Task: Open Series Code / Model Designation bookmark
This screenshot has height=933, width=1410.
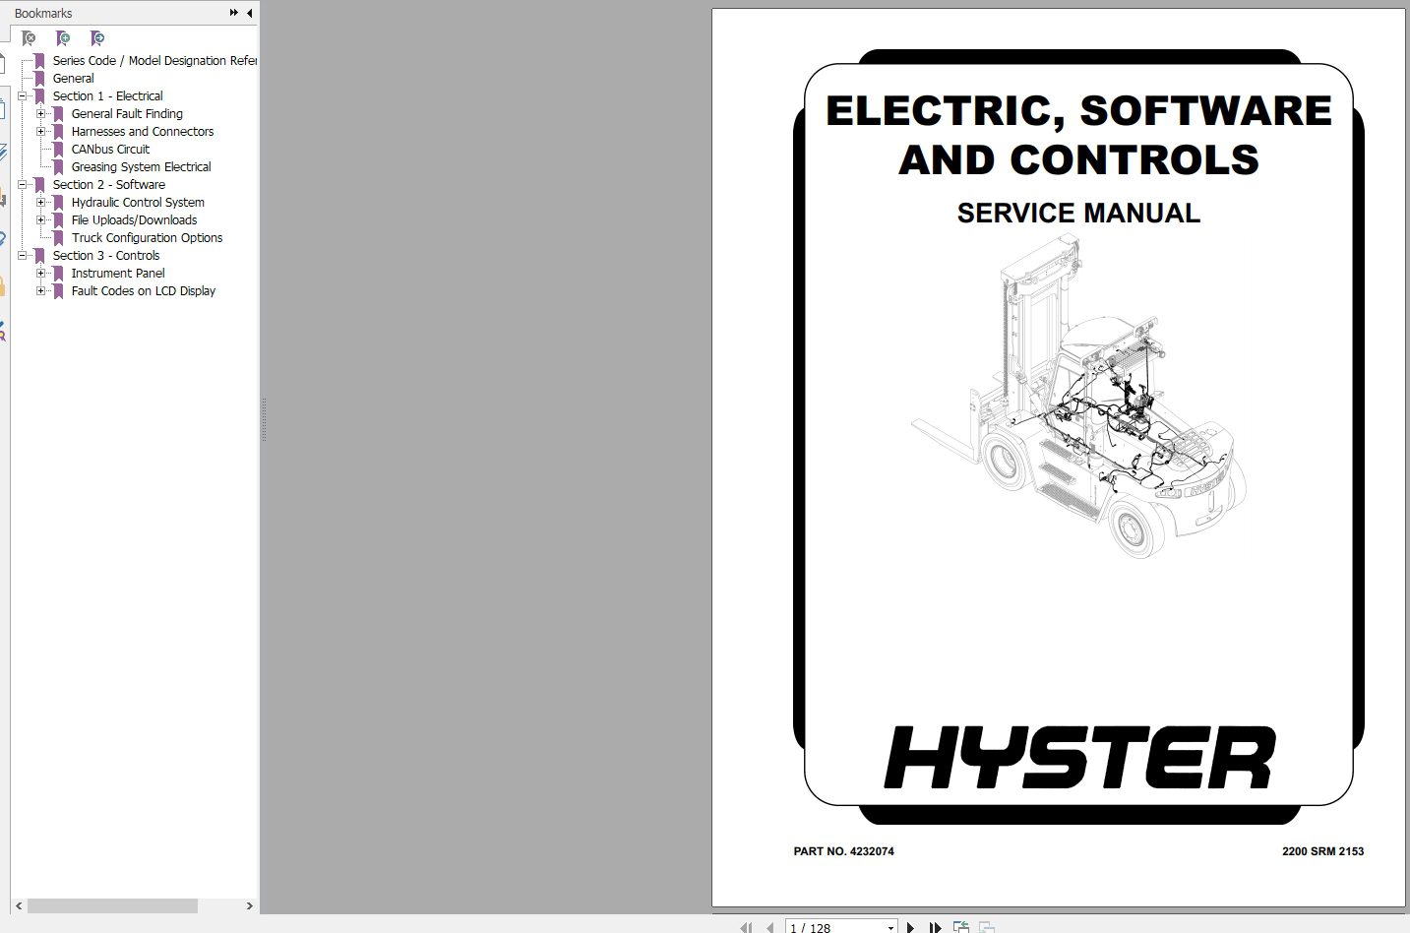Action: 154,61
